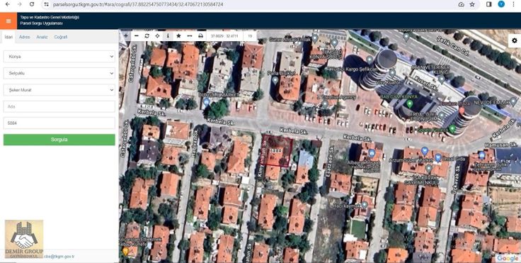Expand the Konya province dropdown
Screen dimensions: 521x263
pyautogui.click(x=59, y=57)
